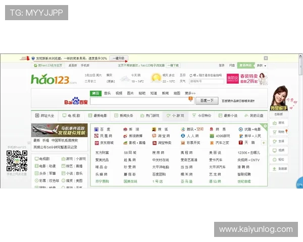Open the sidebar 游戏 button
The image size is (303, 242).
click(x=278, y=123)
